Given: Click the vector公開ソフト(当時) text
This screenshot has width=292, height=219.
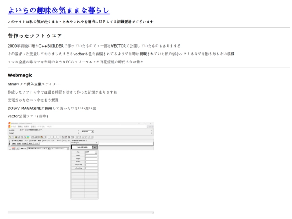Looking at the screenshot, I should click(x=28, y=116).
